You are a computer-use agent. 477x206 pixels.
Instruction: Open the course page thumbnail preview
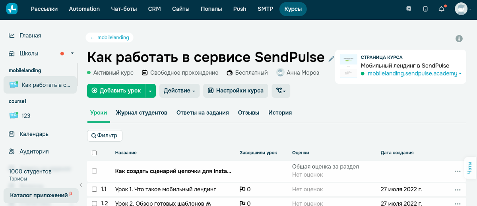pos(349,66)
